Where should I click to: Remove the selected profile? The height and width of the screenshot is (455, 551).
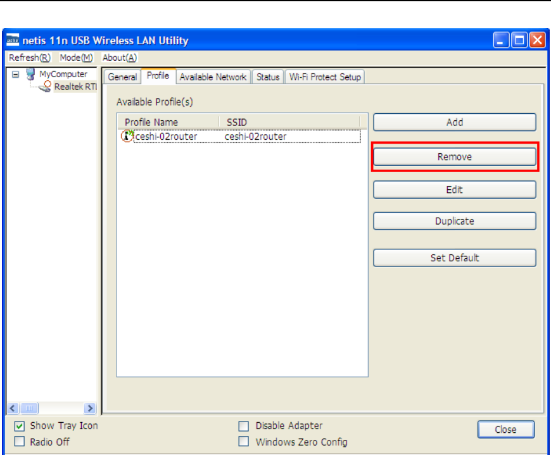tap(454, 156)
